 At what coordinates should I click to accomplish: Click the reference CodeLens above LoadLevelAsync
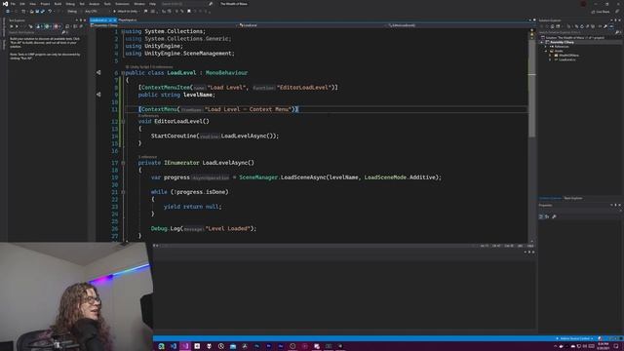[147, 157]
